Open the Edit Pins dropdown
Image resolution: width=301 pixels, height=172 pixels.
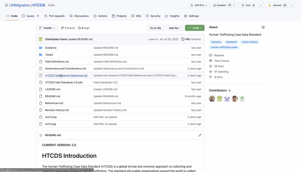[x=198, y=5]
